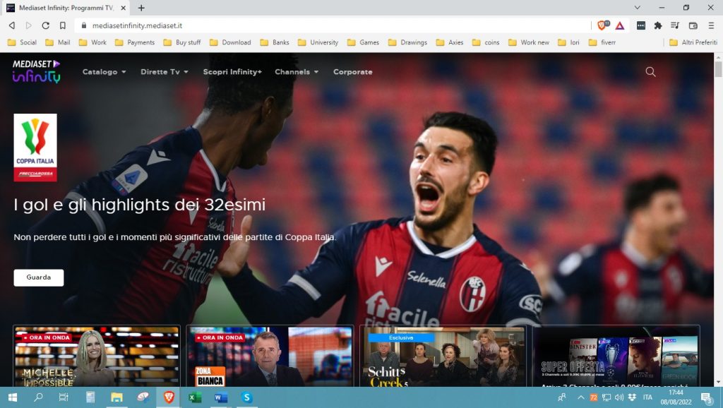Launch Skype from the taskbar

pyautogui.click(x=246, y=397)
